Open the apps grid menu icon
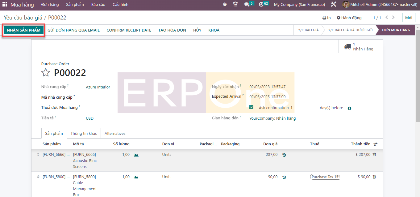 [5, 5]
